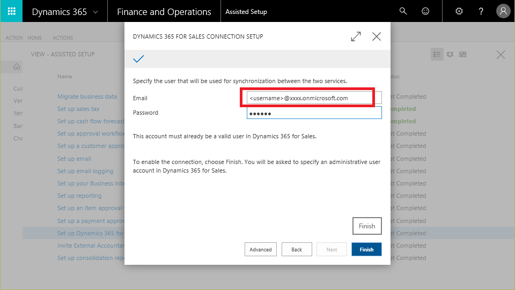Open Migrate business data link
This screenshot has width=515, height=290.
point(87,96)
